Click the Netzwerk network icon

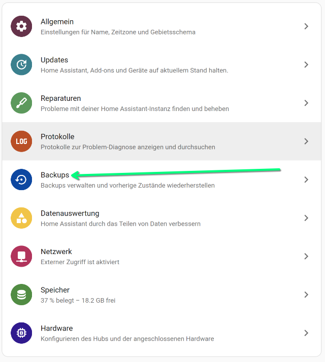pos(21,257)
